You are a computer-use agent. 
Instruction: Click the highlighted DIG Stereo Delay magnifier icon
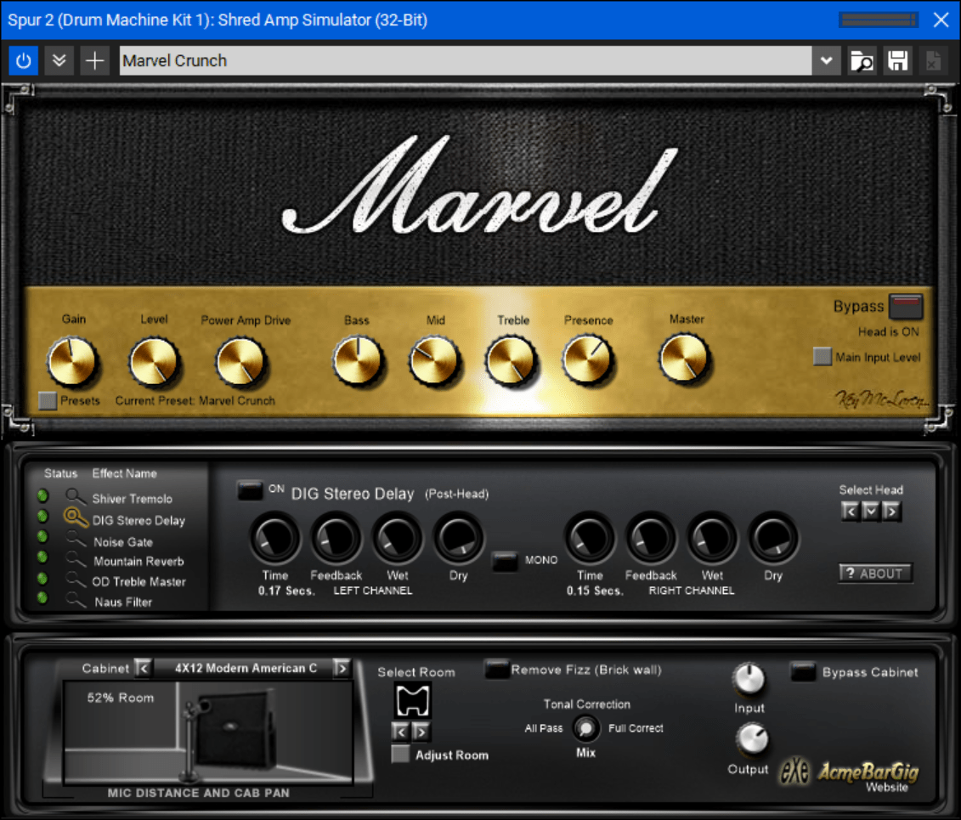[x=75, y=518]
